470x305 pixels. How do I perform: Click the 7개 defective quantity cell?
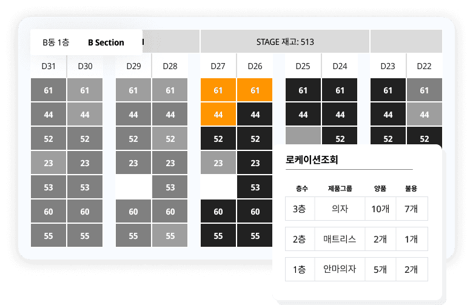click(x=412, y=209)
